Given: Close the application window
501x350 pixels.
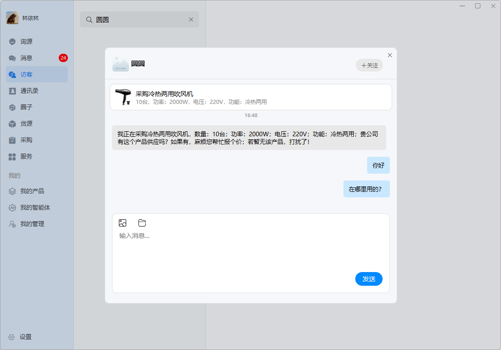Looking at the screenshot, I should point(493,6).
